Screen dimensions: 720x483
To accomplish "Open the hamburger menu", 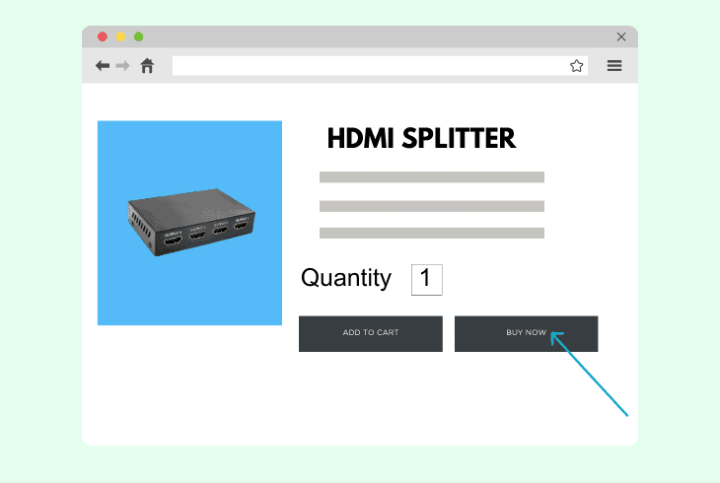I will [x=614, y=66].
